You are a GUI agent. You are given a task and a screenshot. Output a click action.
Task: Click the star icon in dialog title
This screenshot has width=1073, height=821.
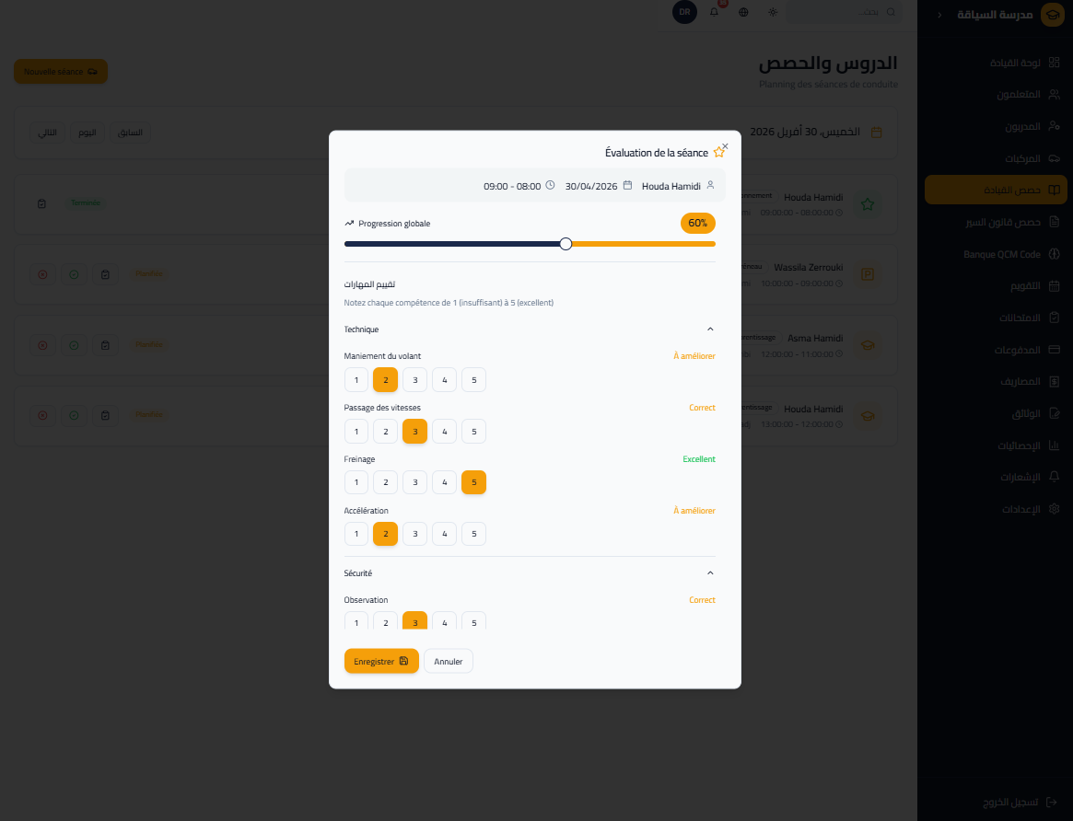pyautogui.click(x=718, y=153)
